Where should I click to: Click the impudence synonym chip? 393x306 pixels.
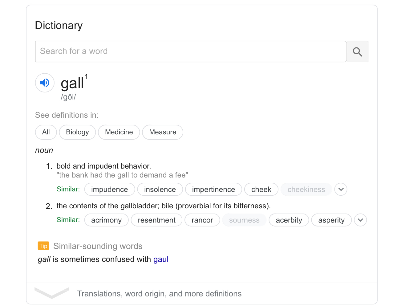pyautogui.click(x=109, y=189)
